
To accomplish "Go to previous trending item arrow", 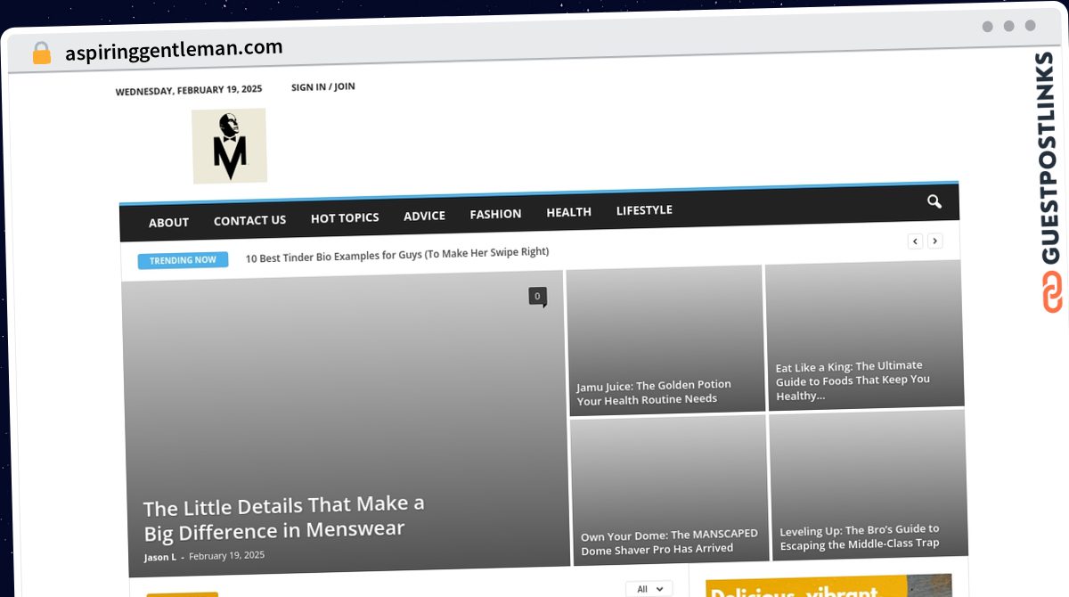I will point(915,241).
